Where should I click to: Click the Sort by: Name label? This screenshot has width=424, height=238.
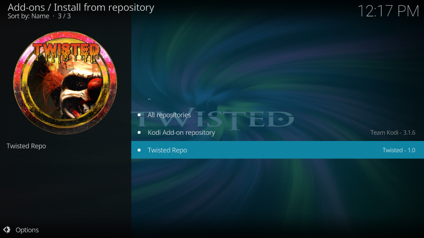(x=28, y=16)
